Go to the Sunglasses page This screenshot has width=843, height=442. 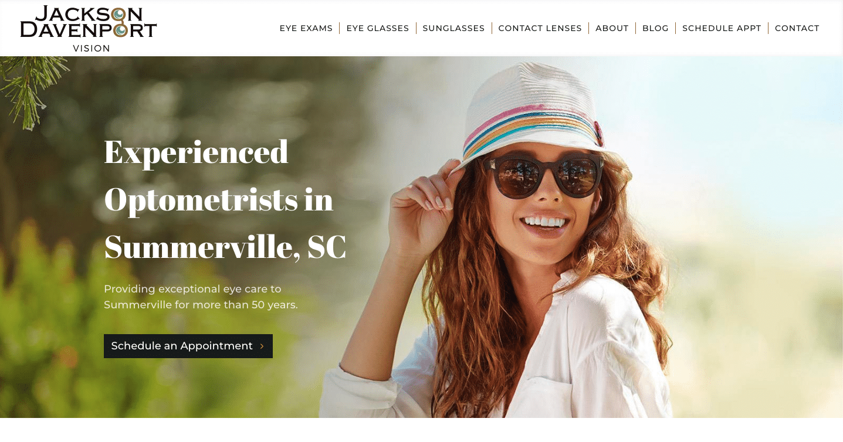pos(453,28)
